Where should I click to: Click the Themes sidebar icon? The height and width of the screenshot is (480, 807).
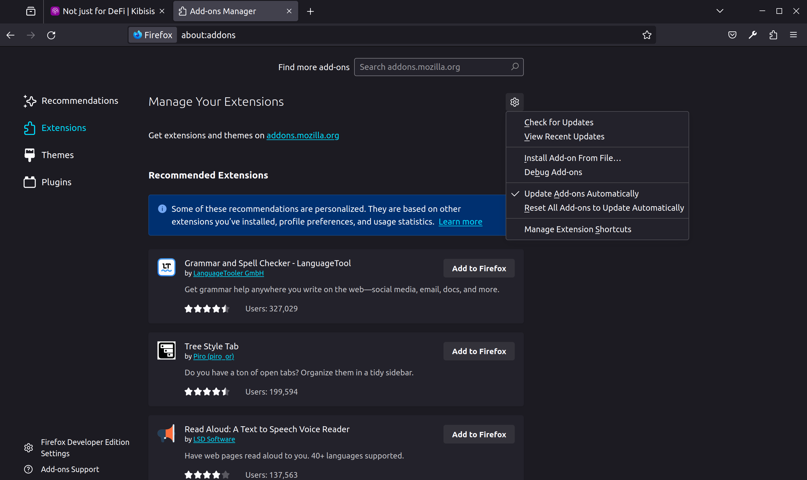(x=29, y=155)
